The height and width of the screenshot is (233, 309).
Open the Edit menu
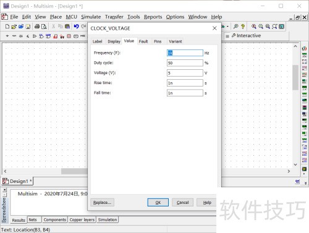click(27, 17)
